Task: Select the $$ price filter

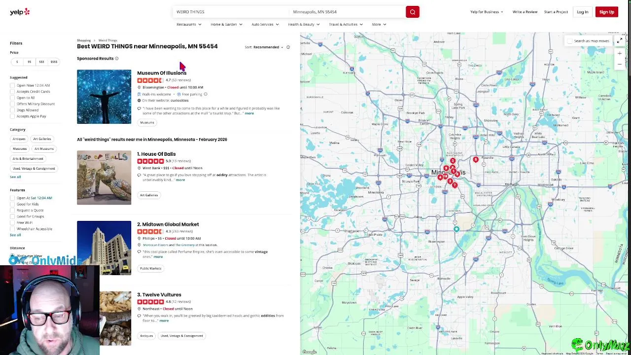Action: click(x=29, y=62)
